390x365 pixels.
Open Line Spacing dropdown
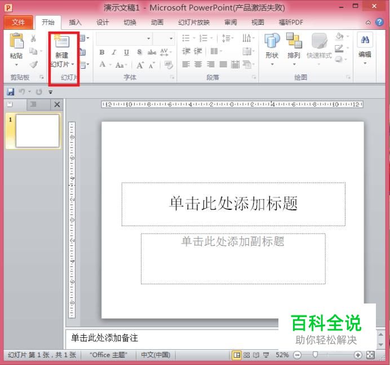click(x=227, y=38)
